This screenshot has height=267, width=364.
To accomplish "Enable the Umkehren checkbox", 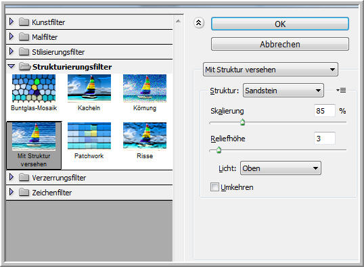I will (214, 187).
